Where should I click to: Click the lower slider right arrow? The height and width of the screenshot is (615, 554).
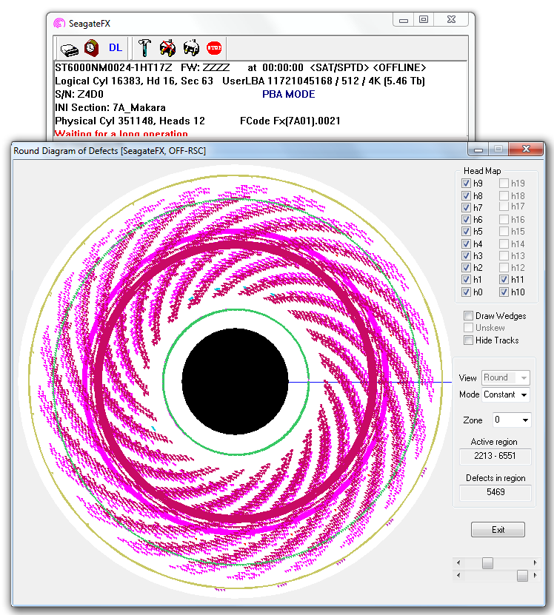click(x=535, y=575)
